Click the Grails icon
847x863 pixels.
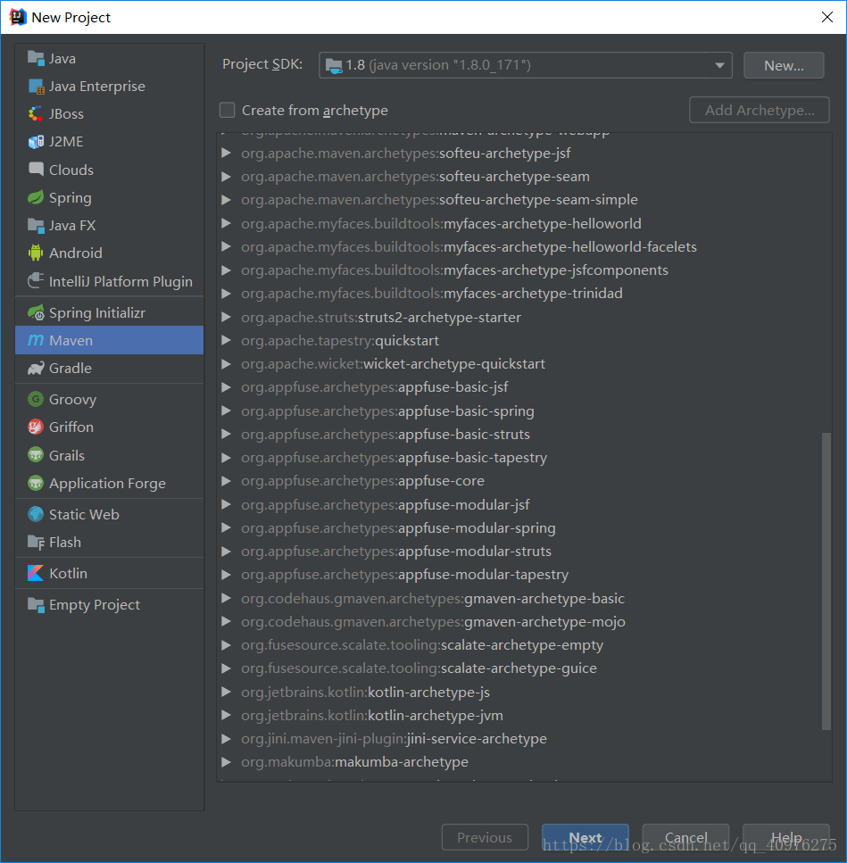[36, 455]
